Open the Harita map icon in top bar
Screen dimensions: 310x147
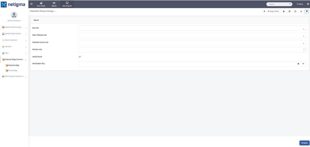(x=54, y=4)
